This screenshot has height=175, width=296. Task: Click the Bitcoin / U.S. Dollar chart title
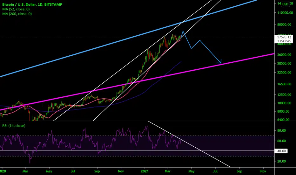[32, 4]
